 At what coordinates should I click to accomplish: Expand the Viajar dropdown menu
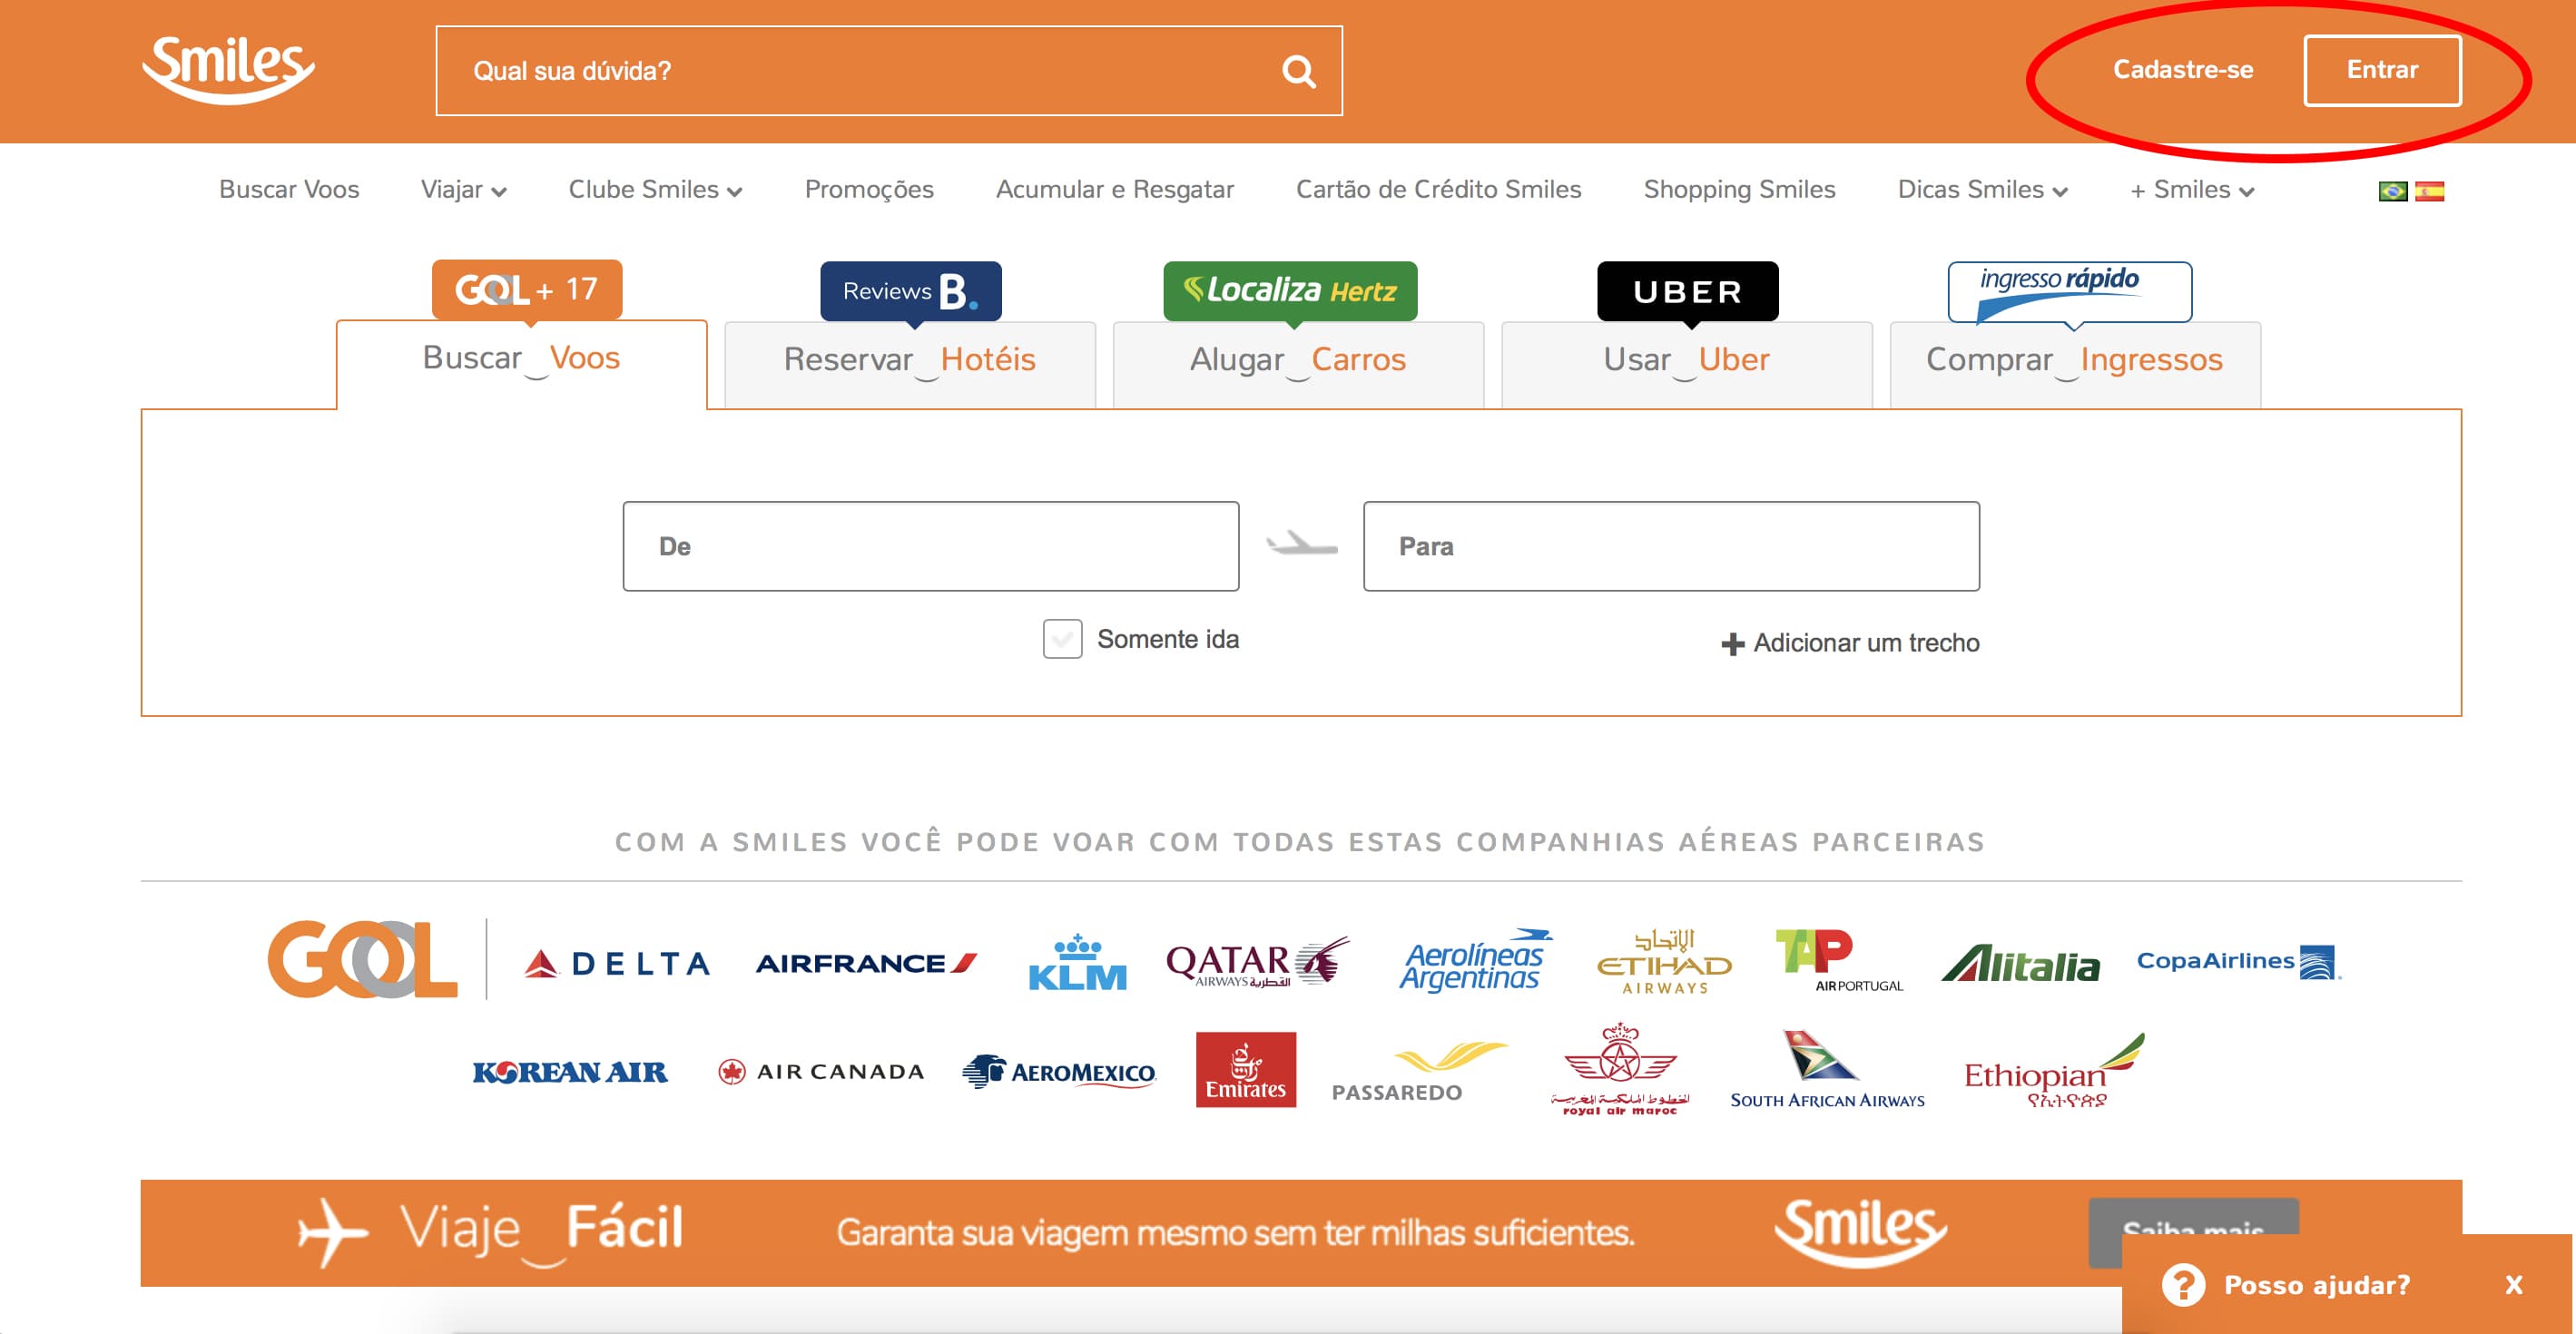tap(463, 190)
